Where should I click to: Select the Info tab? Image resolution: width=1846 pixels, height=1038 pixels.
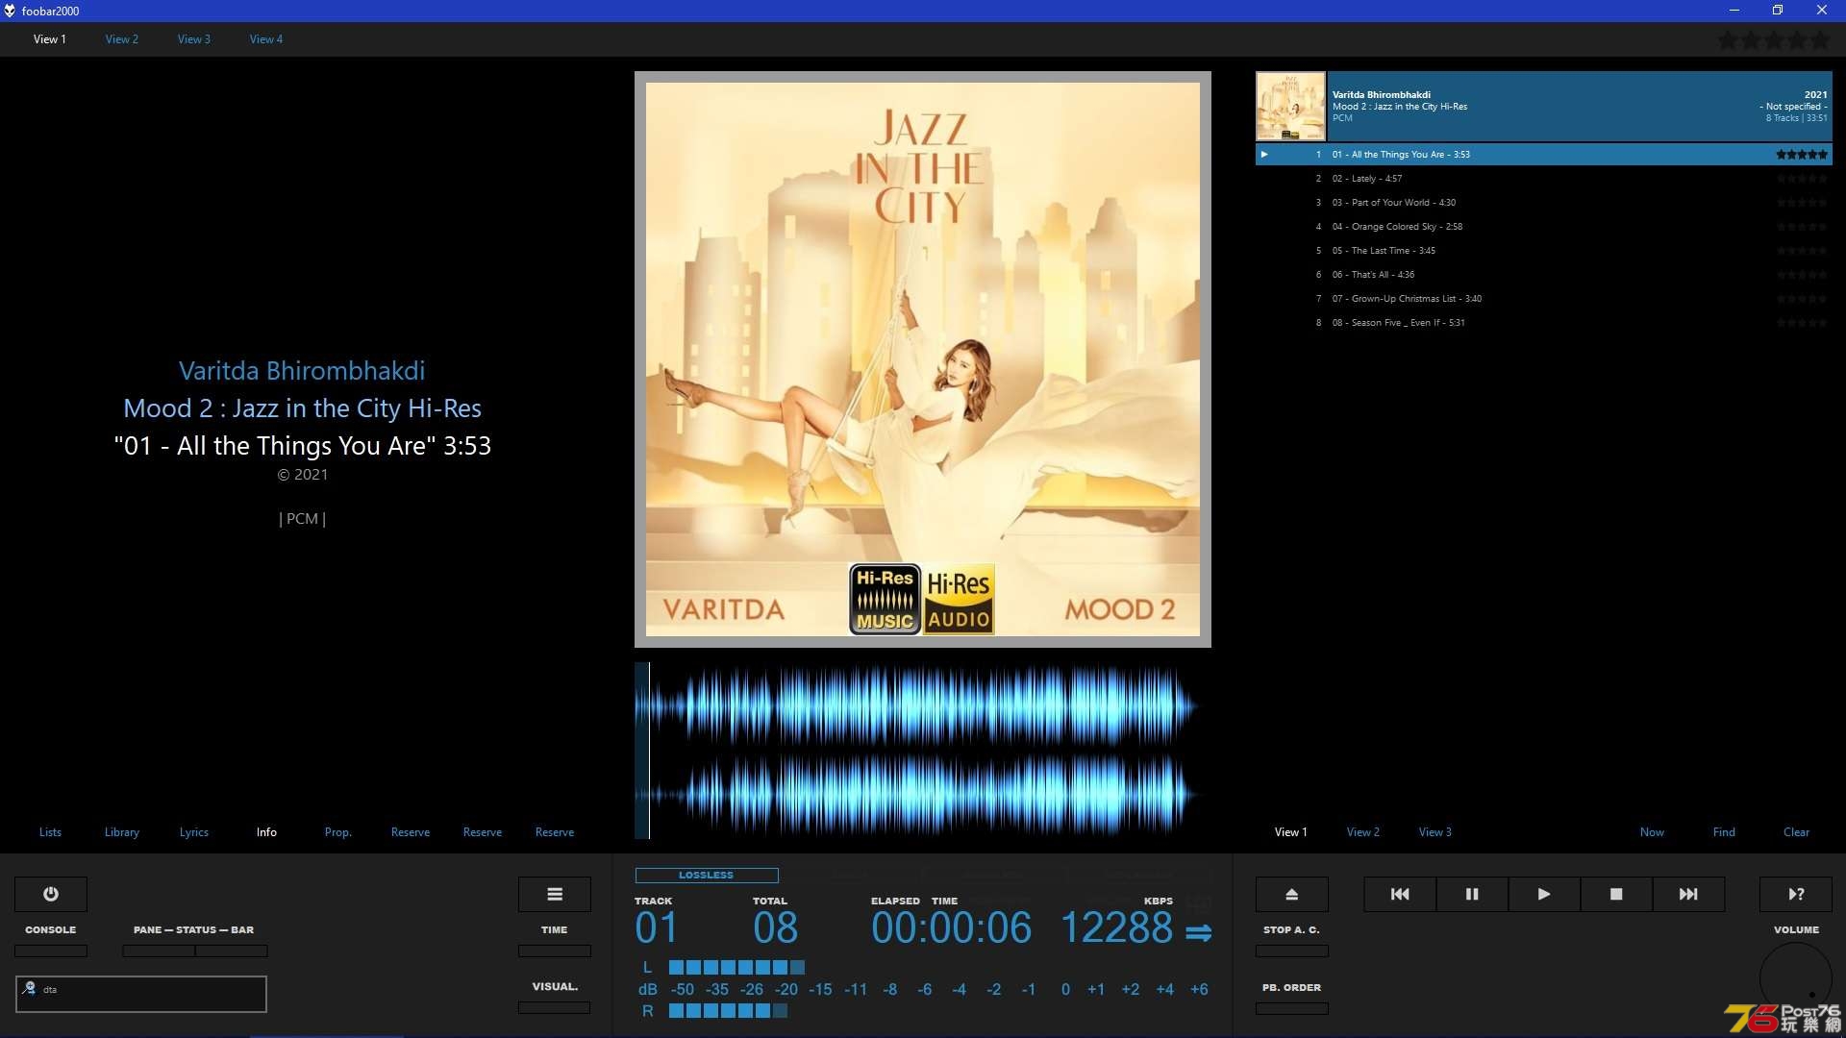(266, 832)
